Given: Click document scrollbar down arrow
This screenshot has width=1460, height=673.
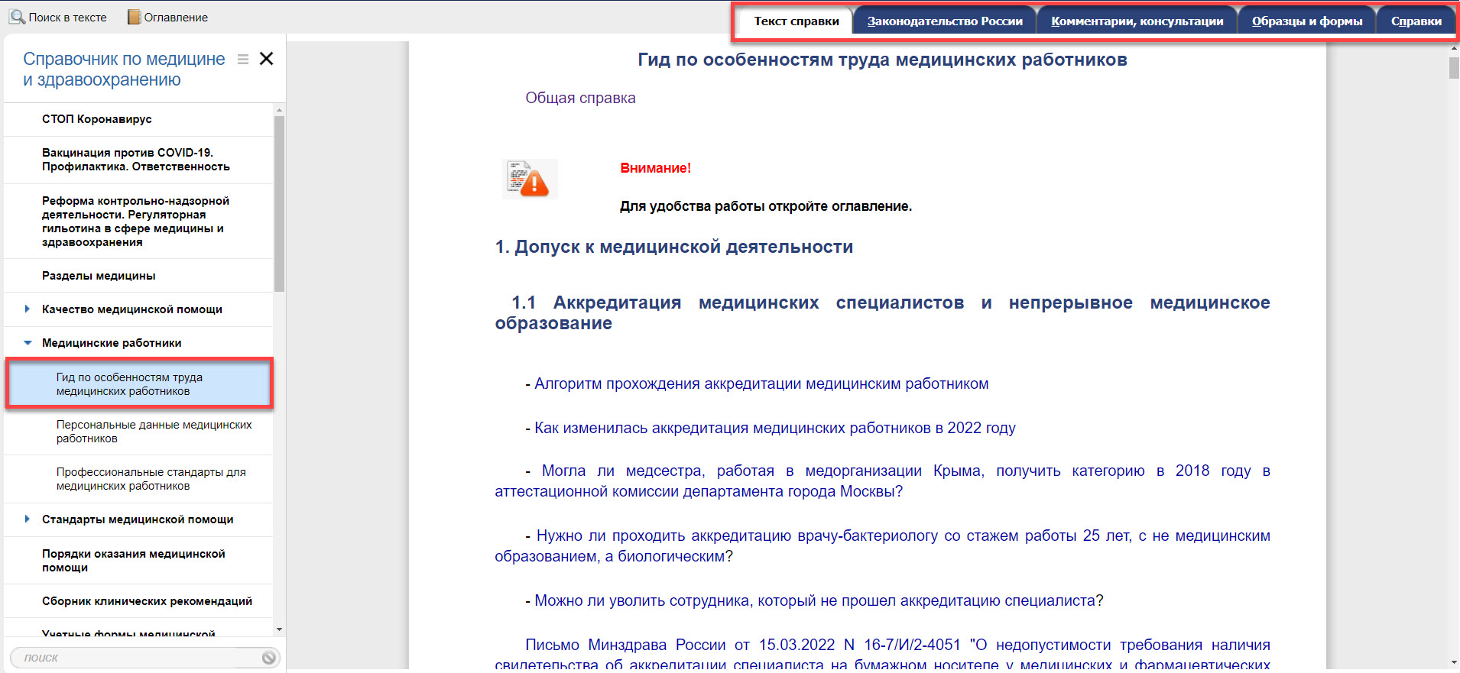Looking at the screenshot, I should 1454,662.
